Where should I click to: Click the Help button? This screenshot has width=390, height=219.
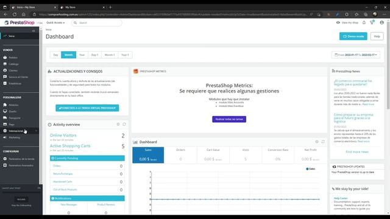pos(377,36)
